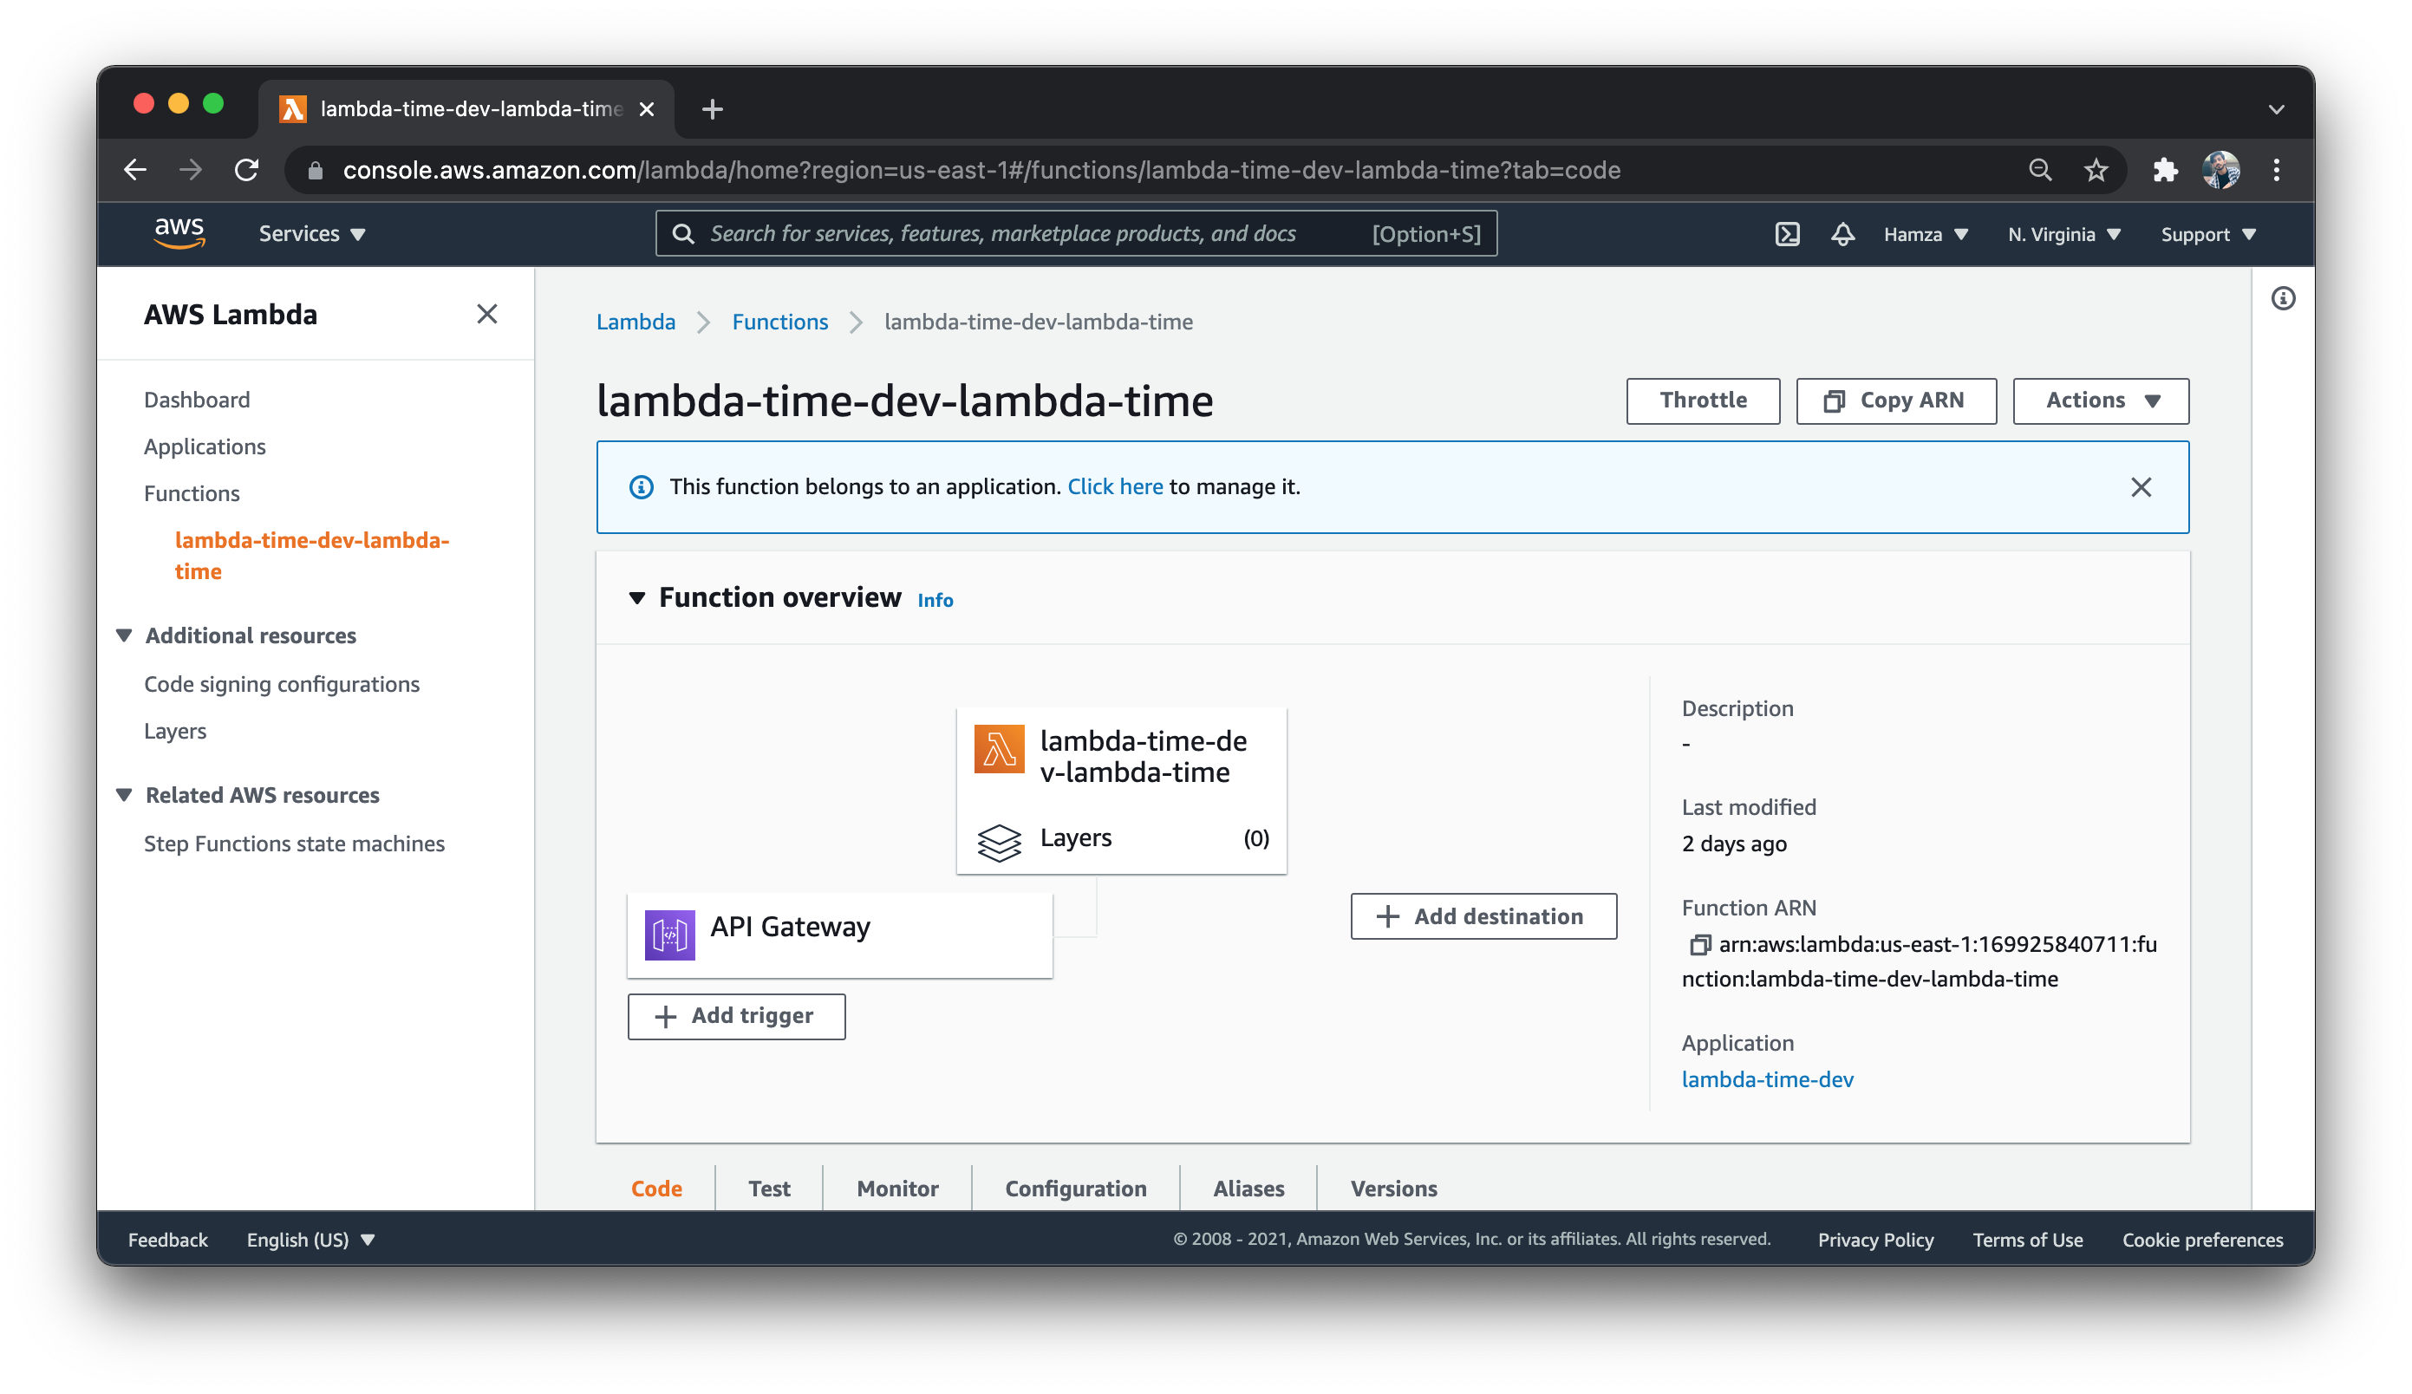Switch to the Monitor tab
The image size is (2412, 1394).
(898, 1189)
